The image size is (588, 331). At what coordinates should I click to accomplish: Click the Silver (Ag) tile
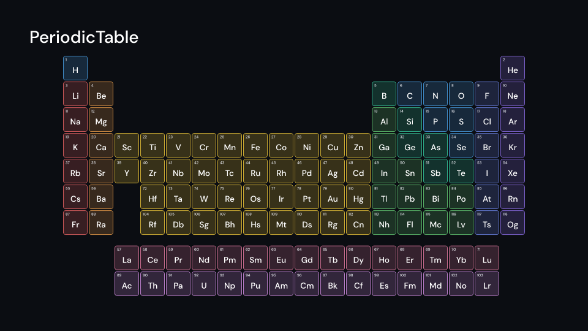(x=333, y=171)
